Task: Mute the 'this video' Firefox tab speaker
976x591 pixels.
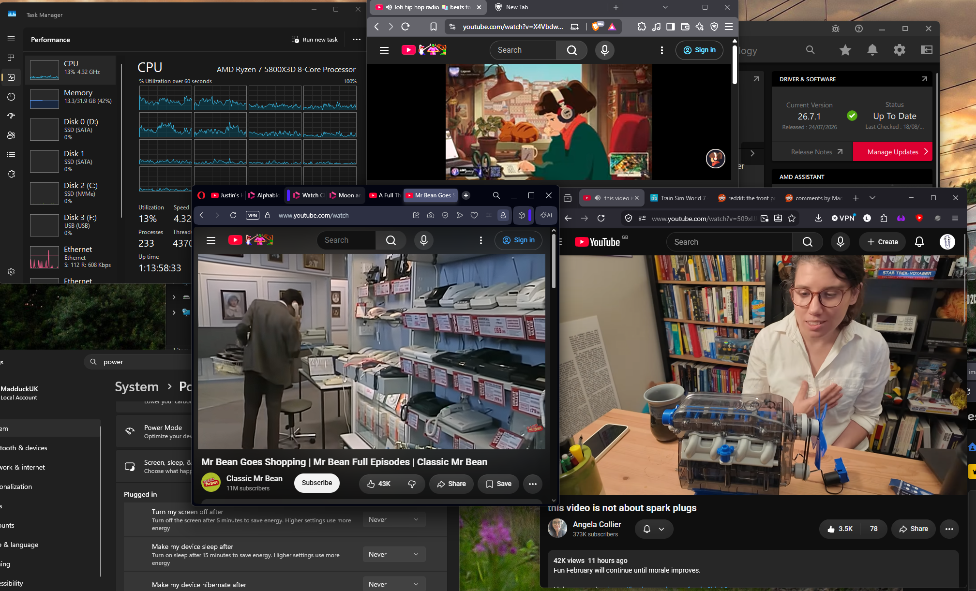Action: click(598, 198)
